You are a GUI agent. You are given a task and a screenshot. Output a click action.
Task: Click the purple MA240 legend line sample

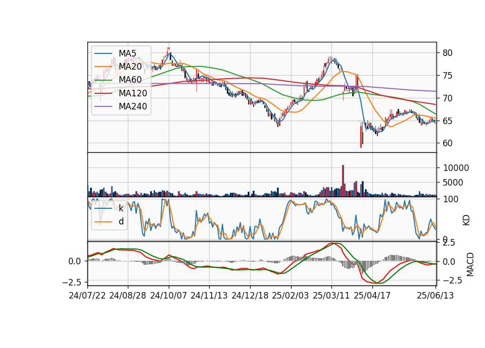(x=103, y=106)
